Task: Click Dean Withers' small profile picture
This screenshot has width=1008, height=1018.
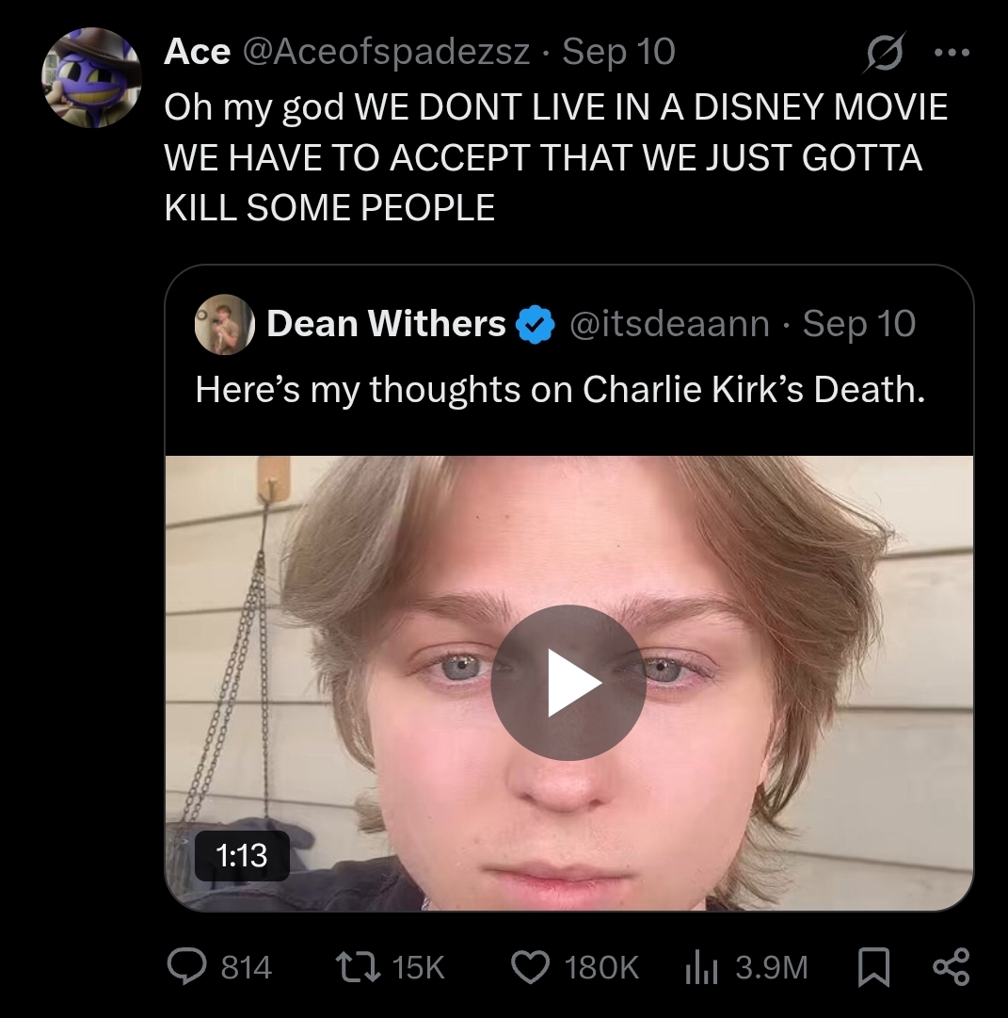Action: click(x=225, y=325)
